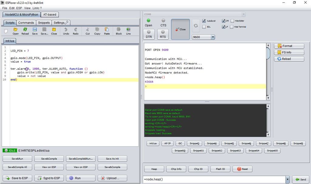Expand the command history dropdown arrow
The height and width of the screenshot is (184, 311).
[x=287, y=179]
